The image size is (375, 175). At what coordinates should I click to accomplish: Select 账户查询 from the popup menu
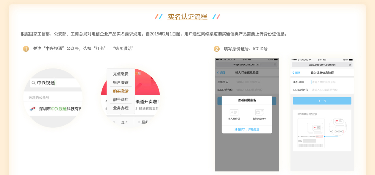[121, 82]
